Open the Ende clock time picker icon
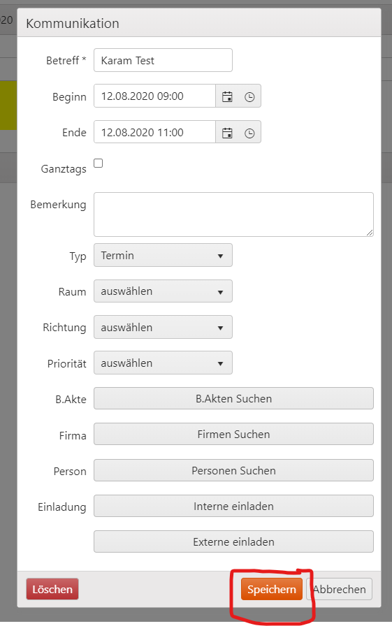This screenshot has width=392, height=626. pos(249,133)
